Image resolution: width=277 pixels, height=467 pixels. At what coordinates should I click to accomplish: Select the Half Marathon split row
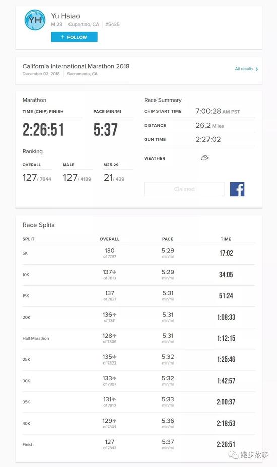138,339
